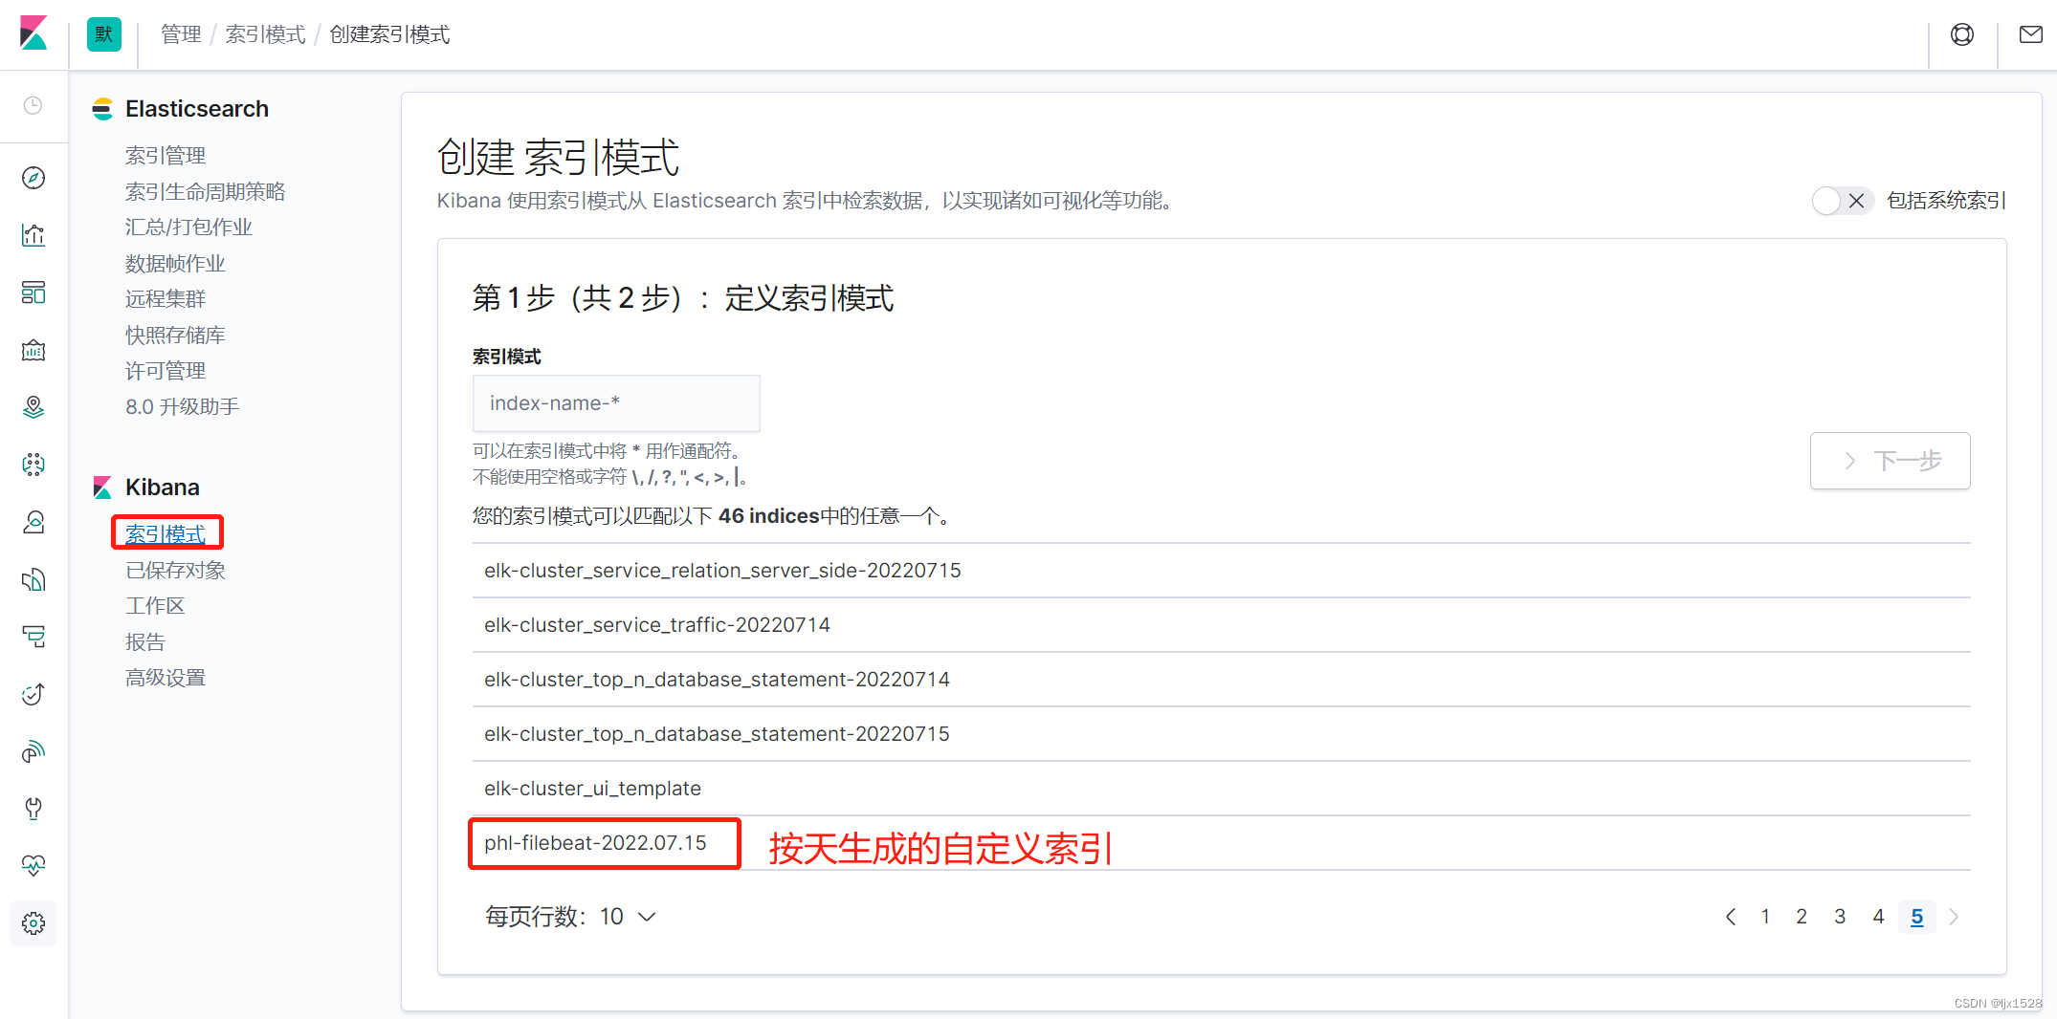Go to previous page arrow
This screenshot has height=1019, width=2057.
coord(1730,917)
